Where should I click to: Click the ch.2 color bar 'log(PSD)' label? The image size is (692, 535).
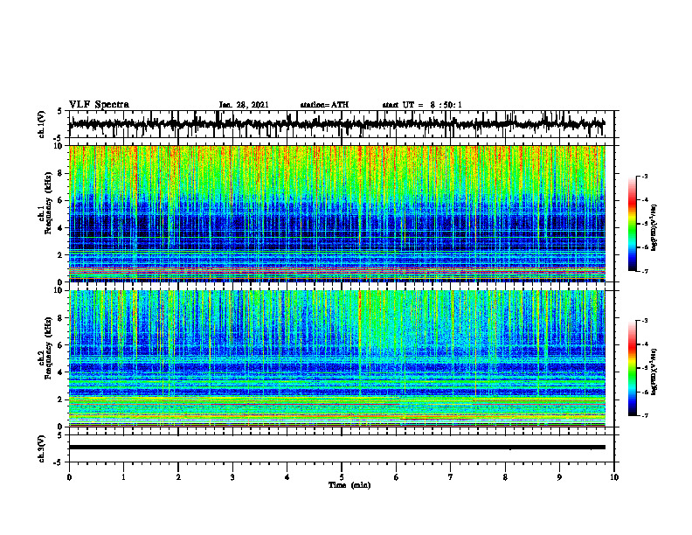click(x=654, y=372)
